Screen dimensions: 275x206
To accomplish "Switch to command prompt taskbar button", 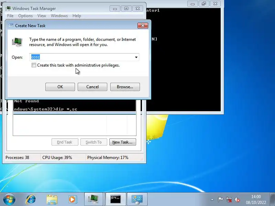I will point(115,199).
